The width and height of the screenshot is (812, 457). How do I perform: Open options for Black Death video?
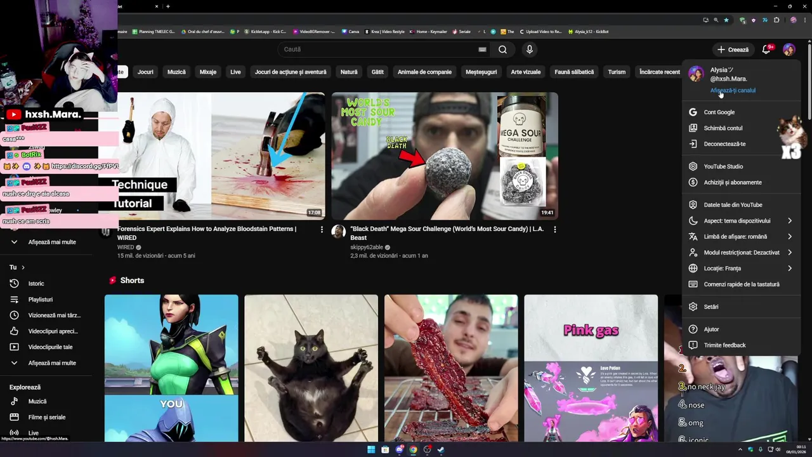555,229
